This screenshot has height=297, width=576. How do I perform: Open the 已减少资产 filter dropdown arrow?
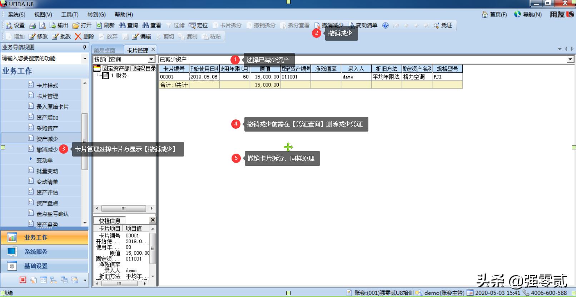coord(570,59)
